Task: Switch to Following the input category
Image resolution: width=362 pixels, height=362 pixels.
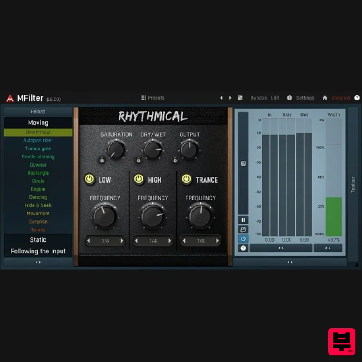Action: [38, 251]
